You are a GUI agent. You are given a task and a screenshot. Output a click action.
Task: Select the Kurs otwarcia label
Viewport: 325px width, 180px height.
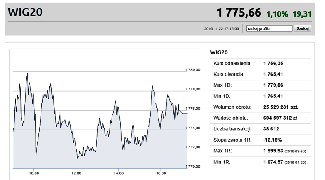(x=229, y=74)
